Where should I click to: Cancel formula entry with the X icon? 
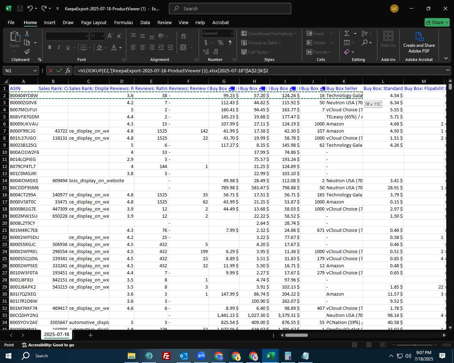tap(51, 71)
